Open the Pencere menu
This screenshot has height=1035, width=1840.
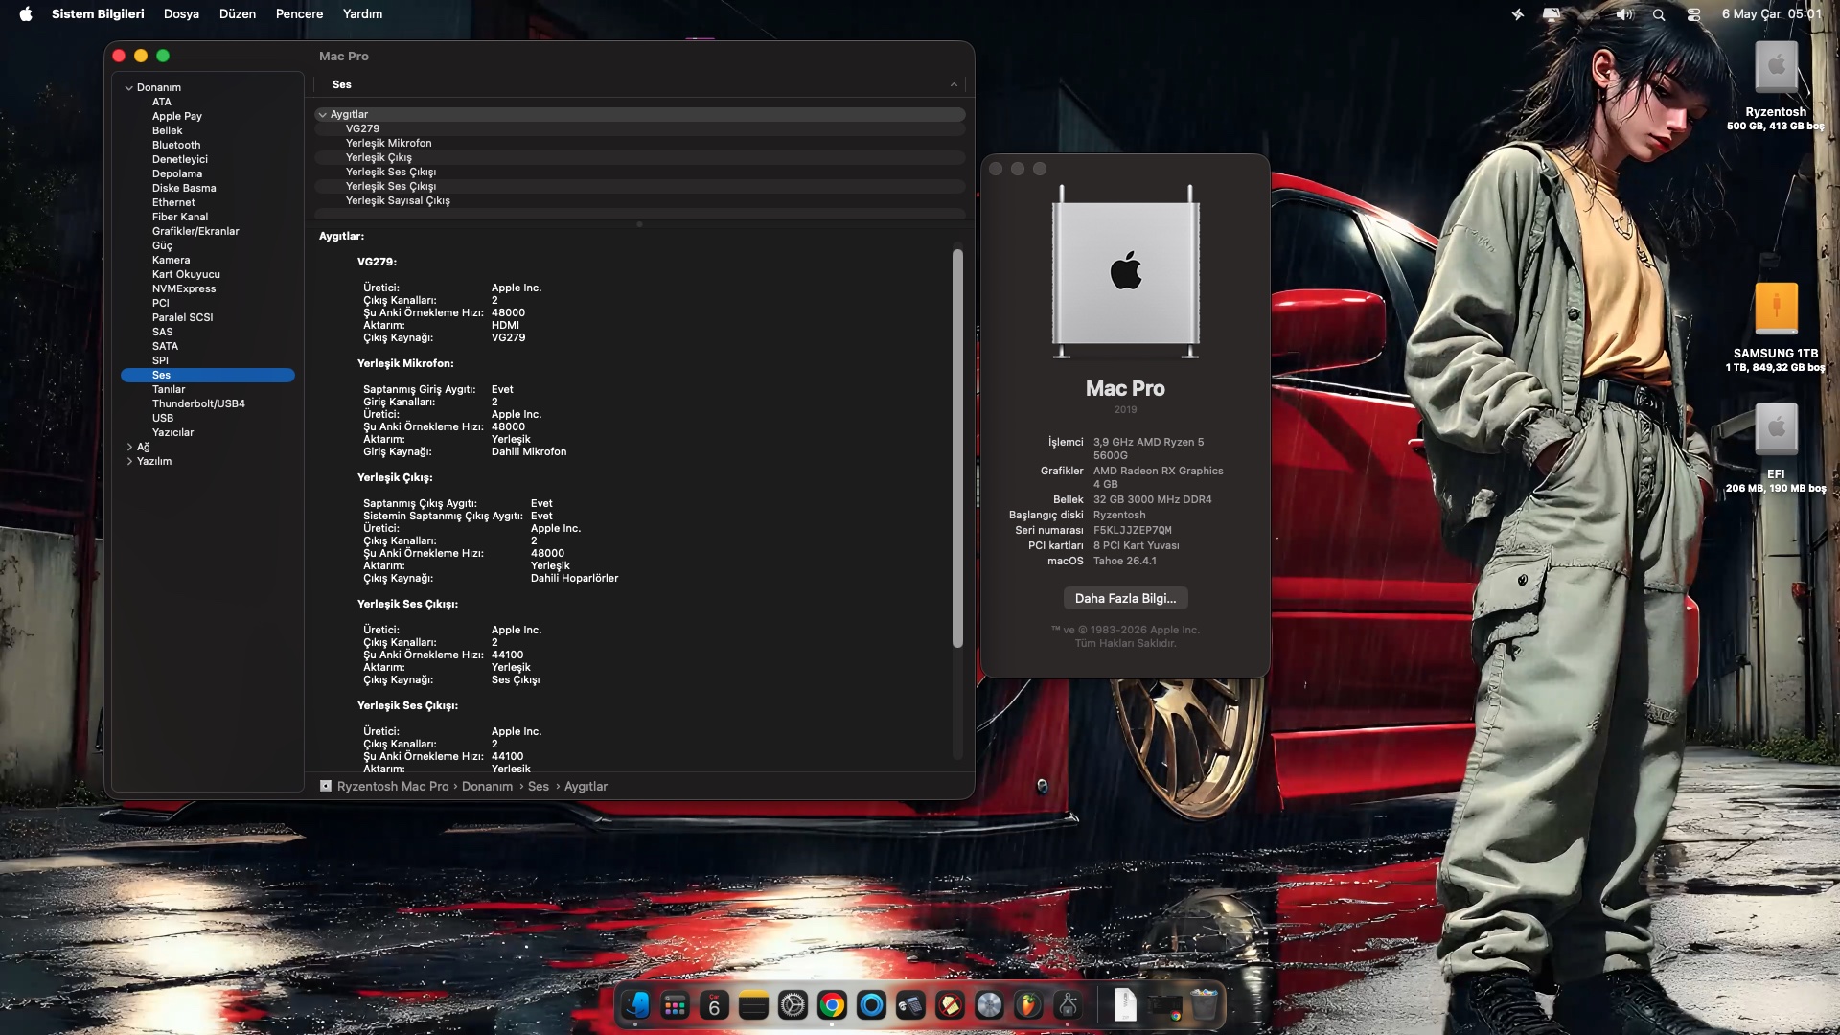pos(299,13)
